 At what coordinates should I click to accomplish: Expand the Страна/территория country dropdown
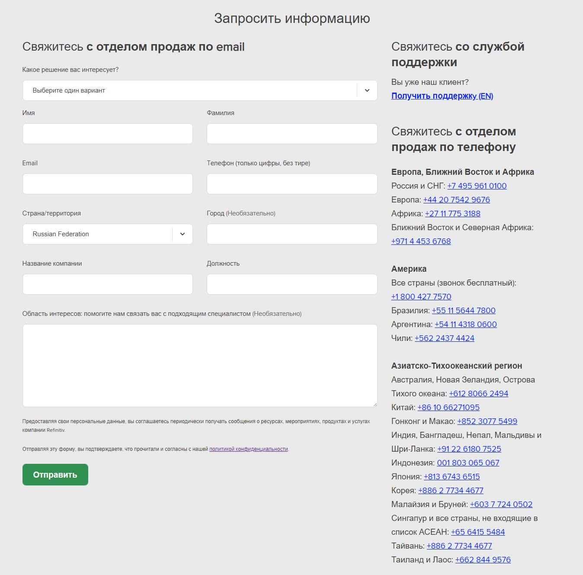pyautogui.click(x=107, y=234)
